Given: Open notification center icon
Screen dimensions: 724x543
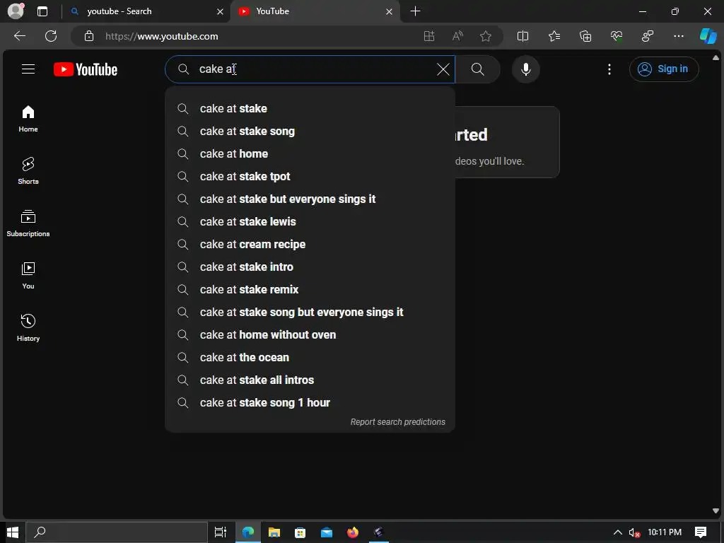Looking at the screenshot, I should coord(701,532).
